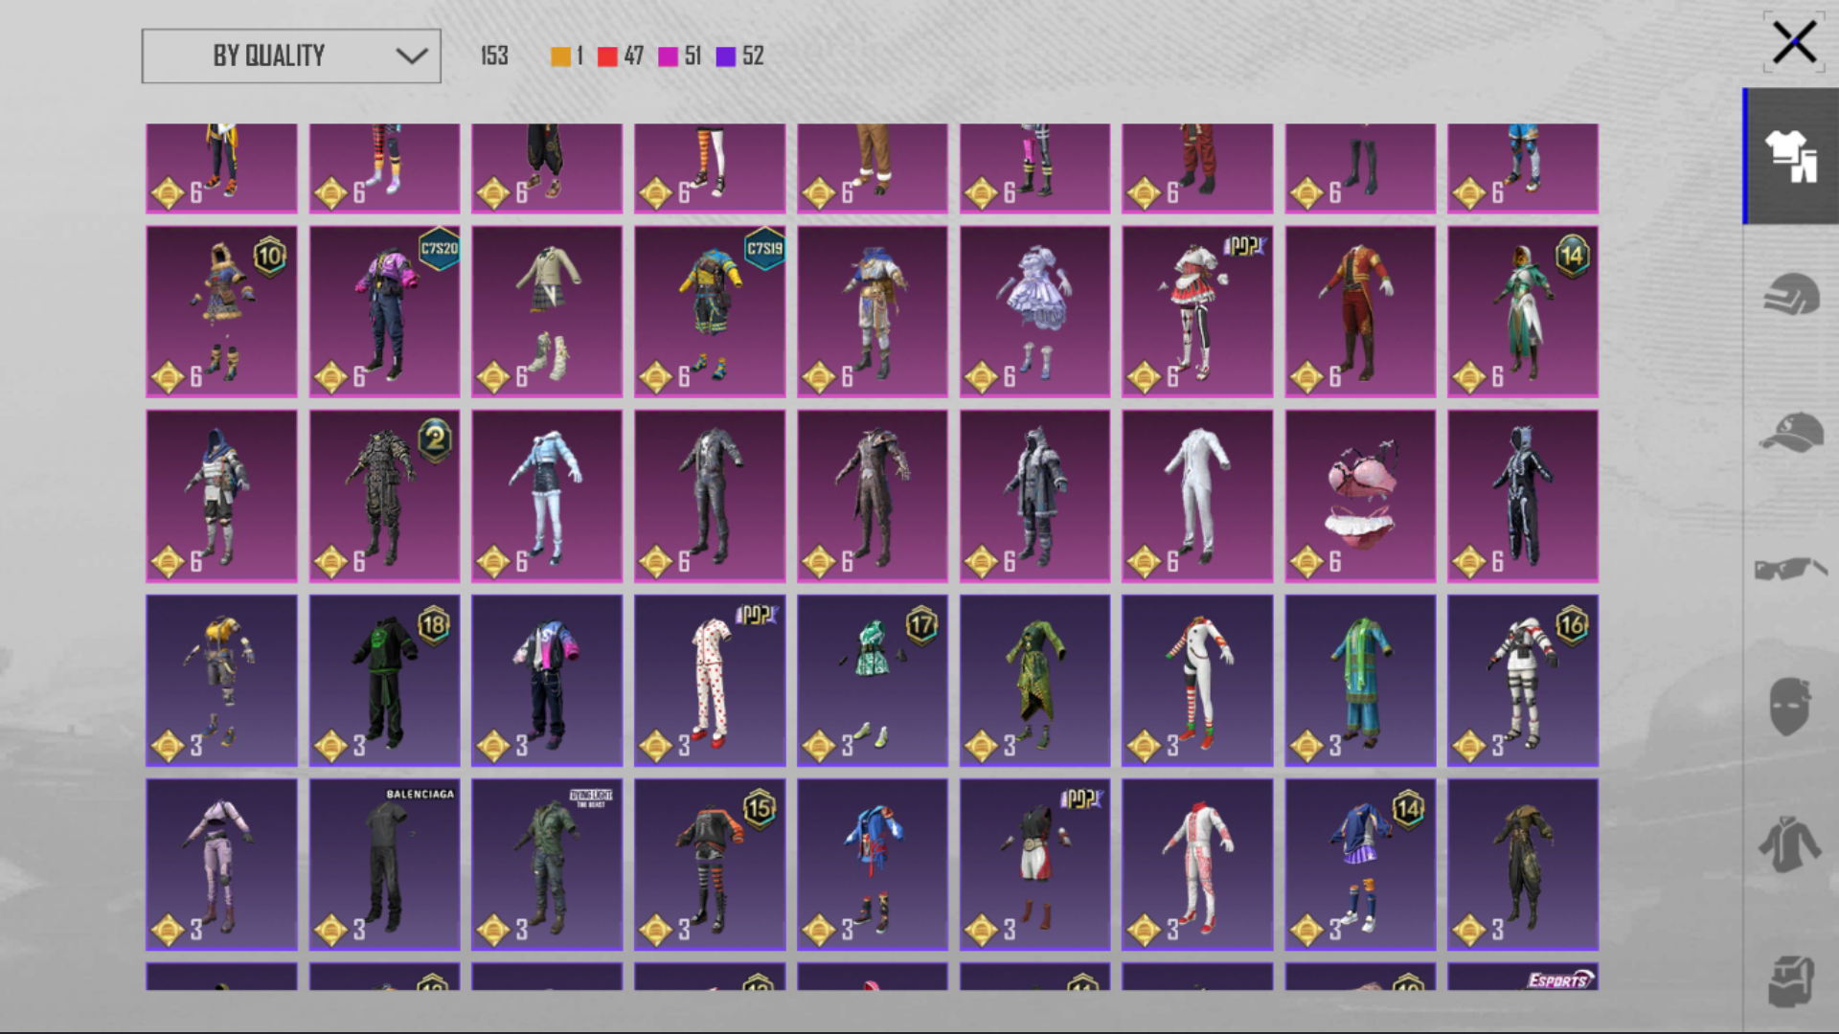
Task: Choose the red and gold suit outfit
Action: [1360, 311]
